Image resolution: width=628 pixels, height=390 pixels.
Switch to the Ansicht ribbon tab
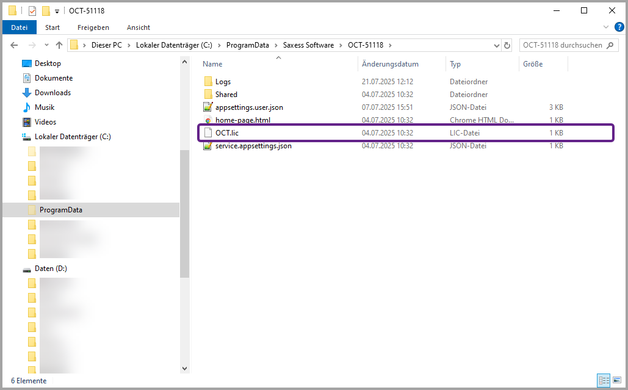point(139,27)
